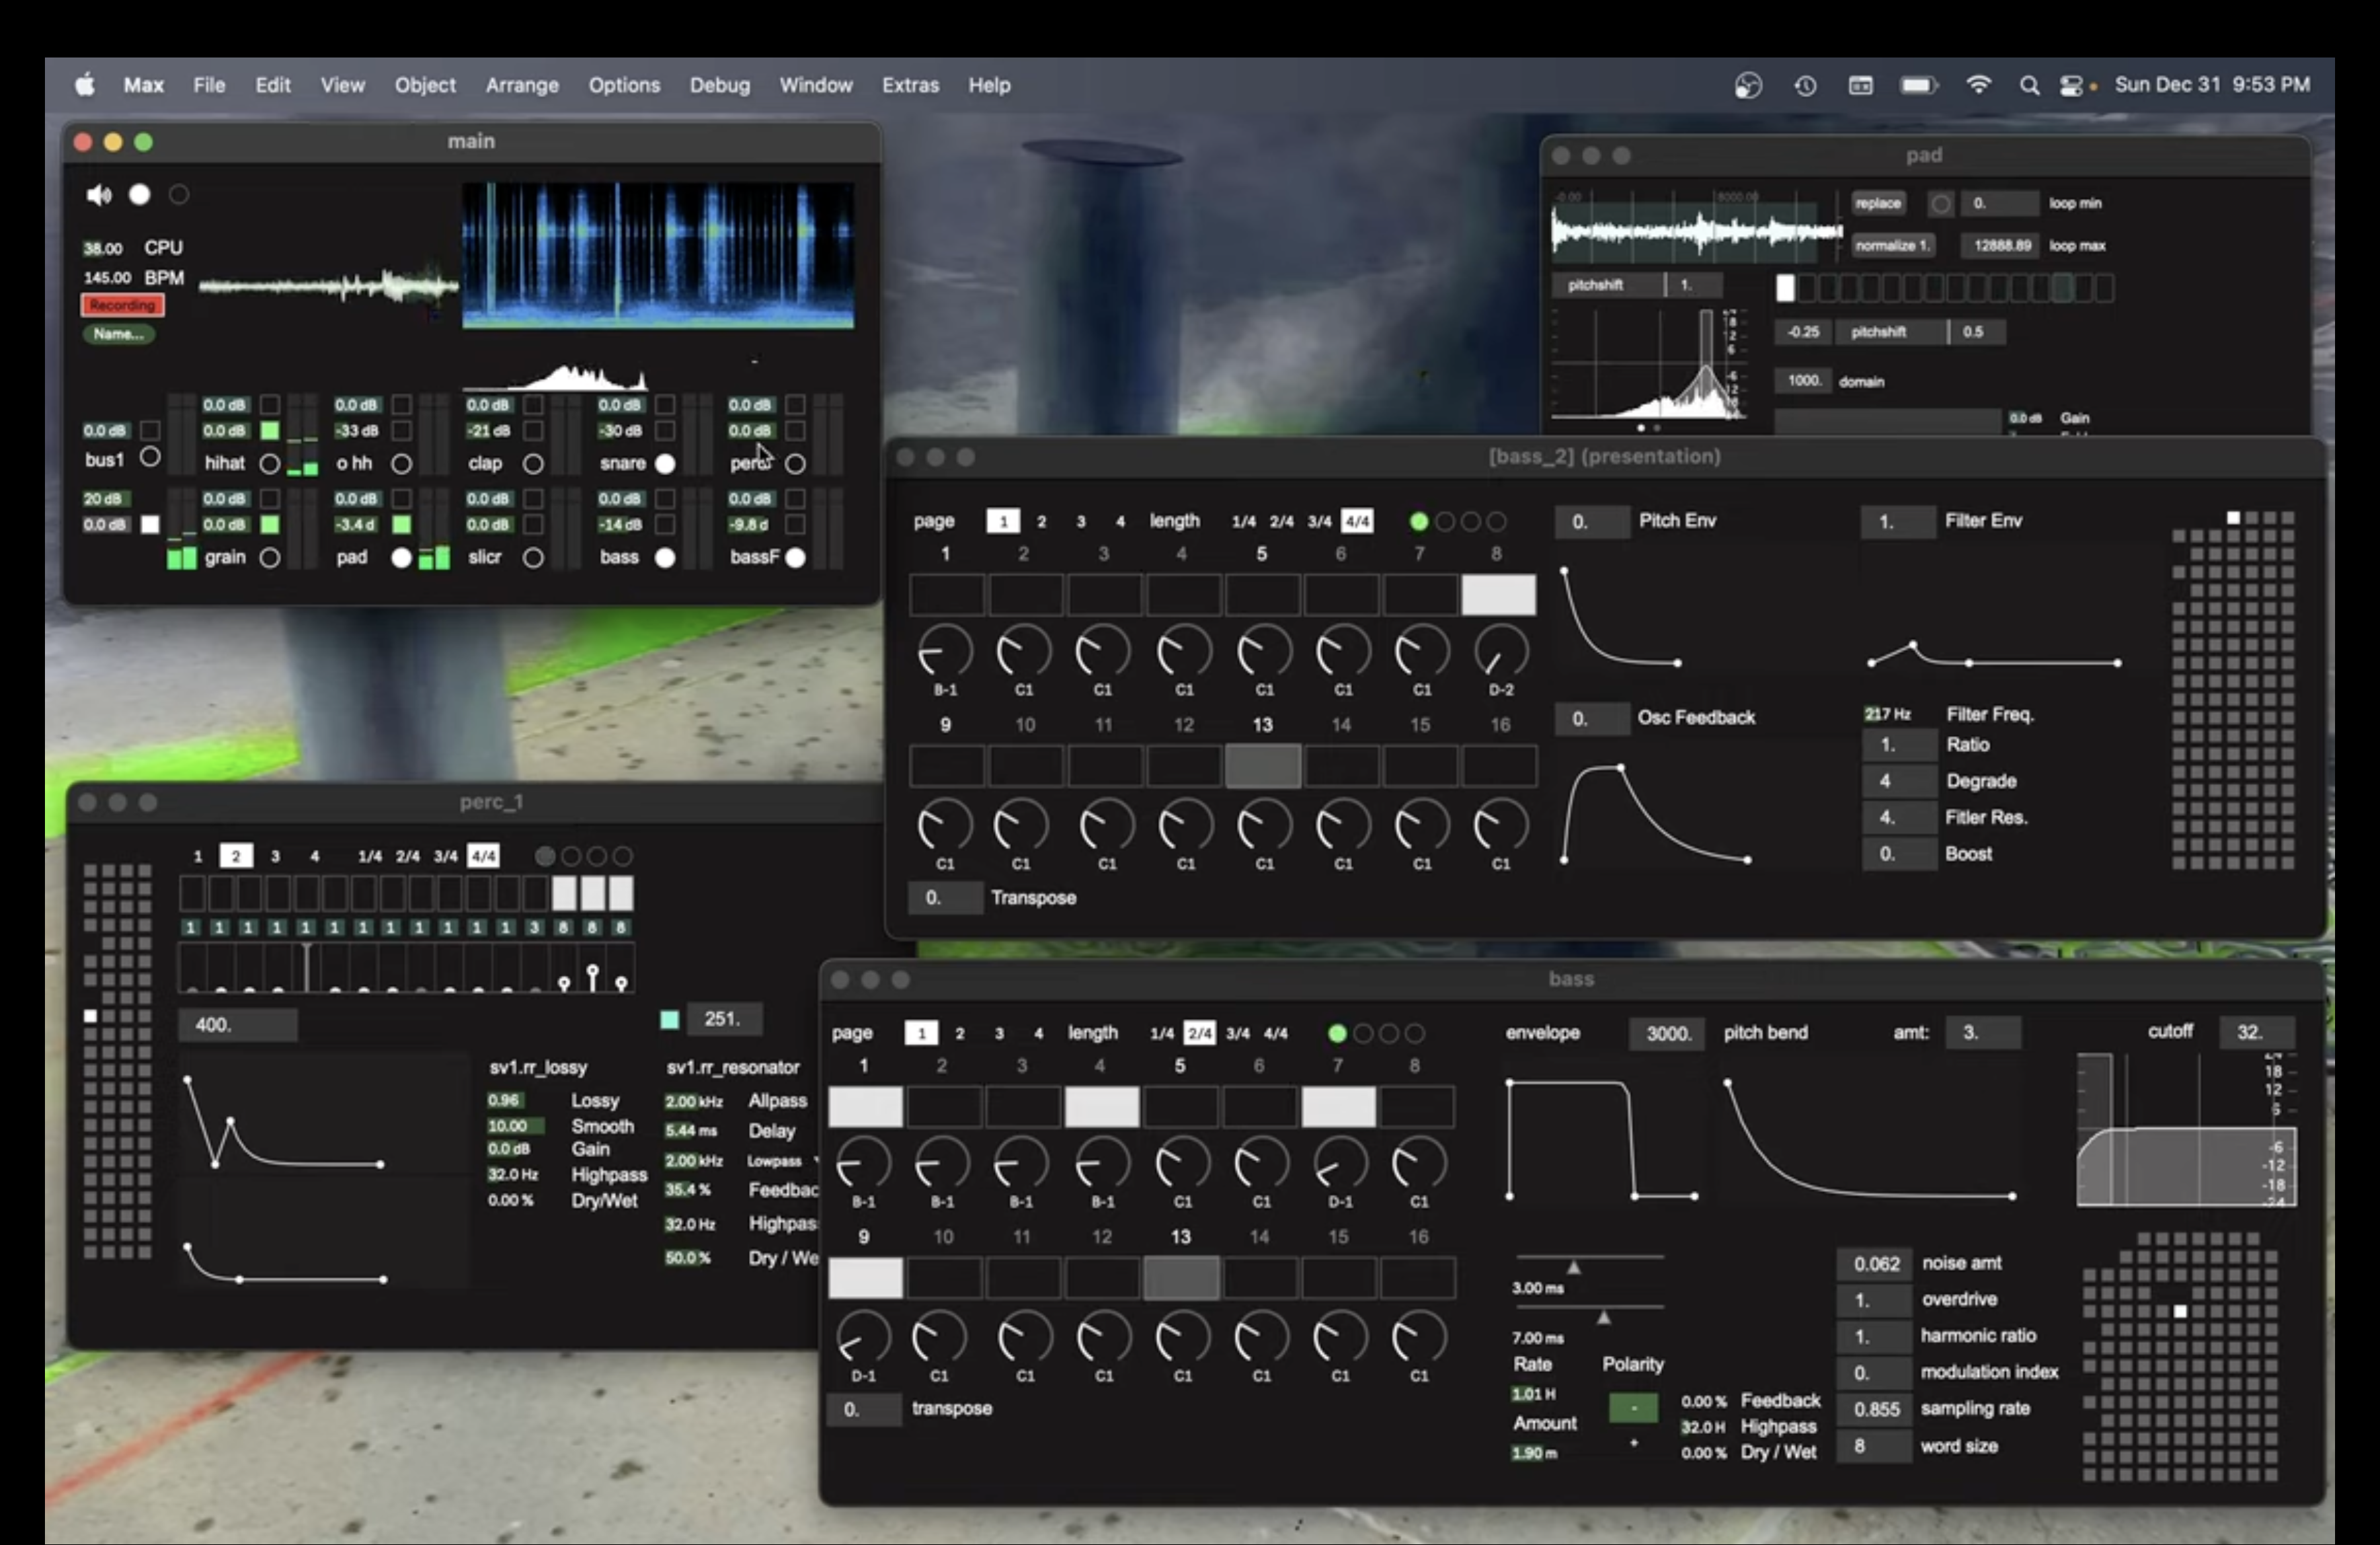
Task: Toggle the snare channel radio circle
Action: 664,464
